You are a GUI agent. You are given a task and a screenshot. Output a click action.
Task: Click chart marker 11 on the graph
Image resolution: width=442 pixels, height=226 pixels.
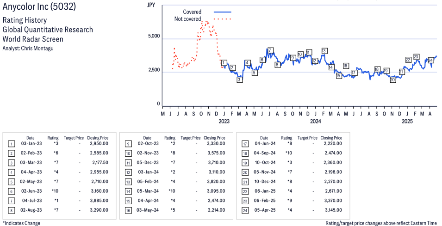308,53
